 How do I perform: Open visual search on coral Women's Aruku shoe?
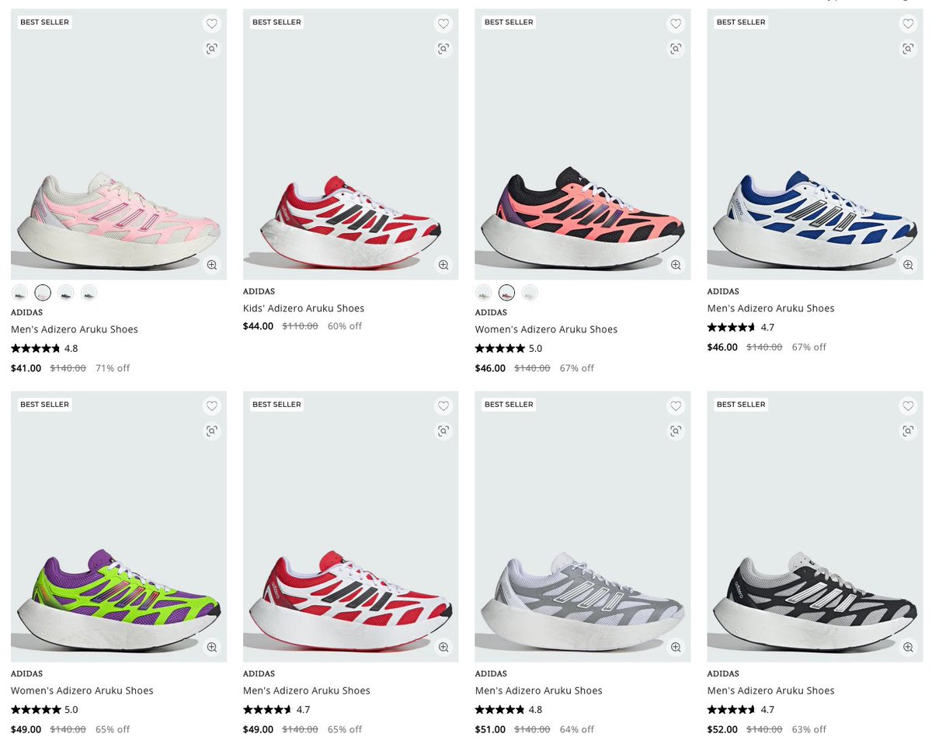676,49
